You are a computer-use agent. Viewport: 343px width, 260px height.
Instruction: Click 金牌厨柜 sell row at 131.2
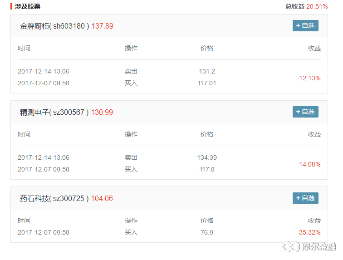pos(169,71)
